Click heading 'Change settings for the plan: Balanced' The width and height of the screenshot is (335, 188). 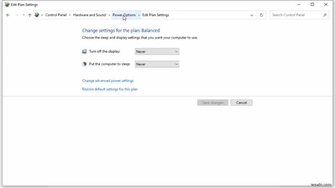(121, 30)
